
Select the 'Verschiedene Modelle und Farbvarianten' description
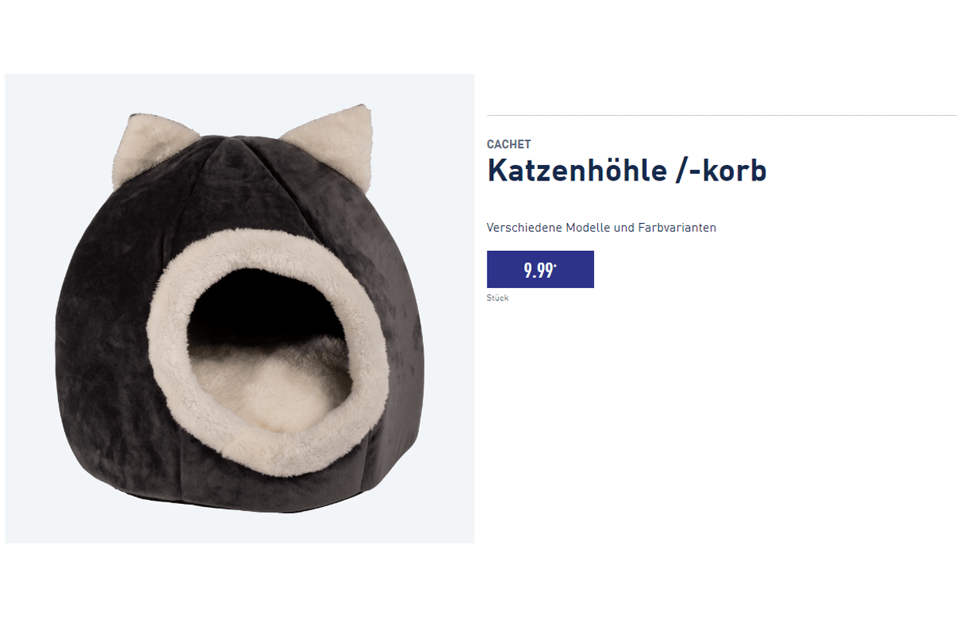601,228
